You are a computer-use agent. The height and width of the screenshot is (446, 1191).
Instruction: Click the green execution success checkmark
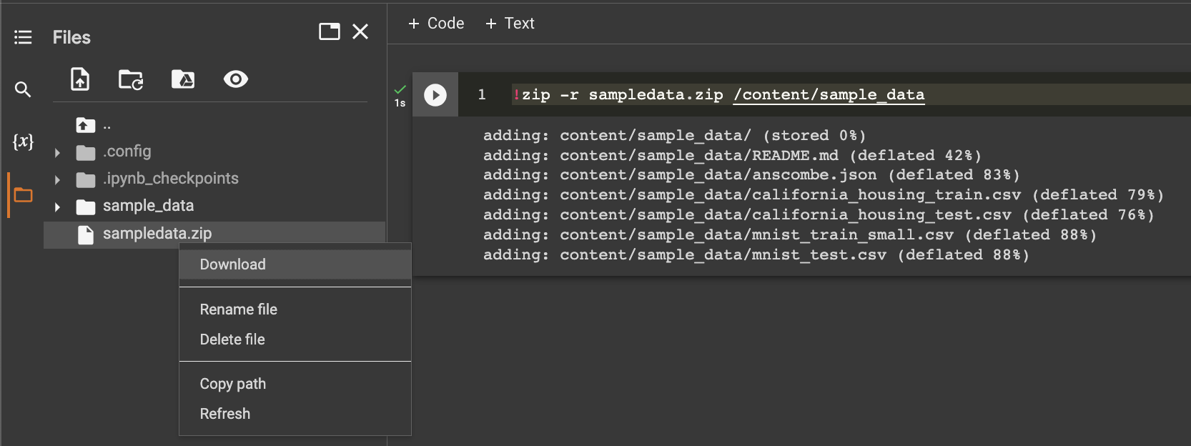click(x=400, y=89)
